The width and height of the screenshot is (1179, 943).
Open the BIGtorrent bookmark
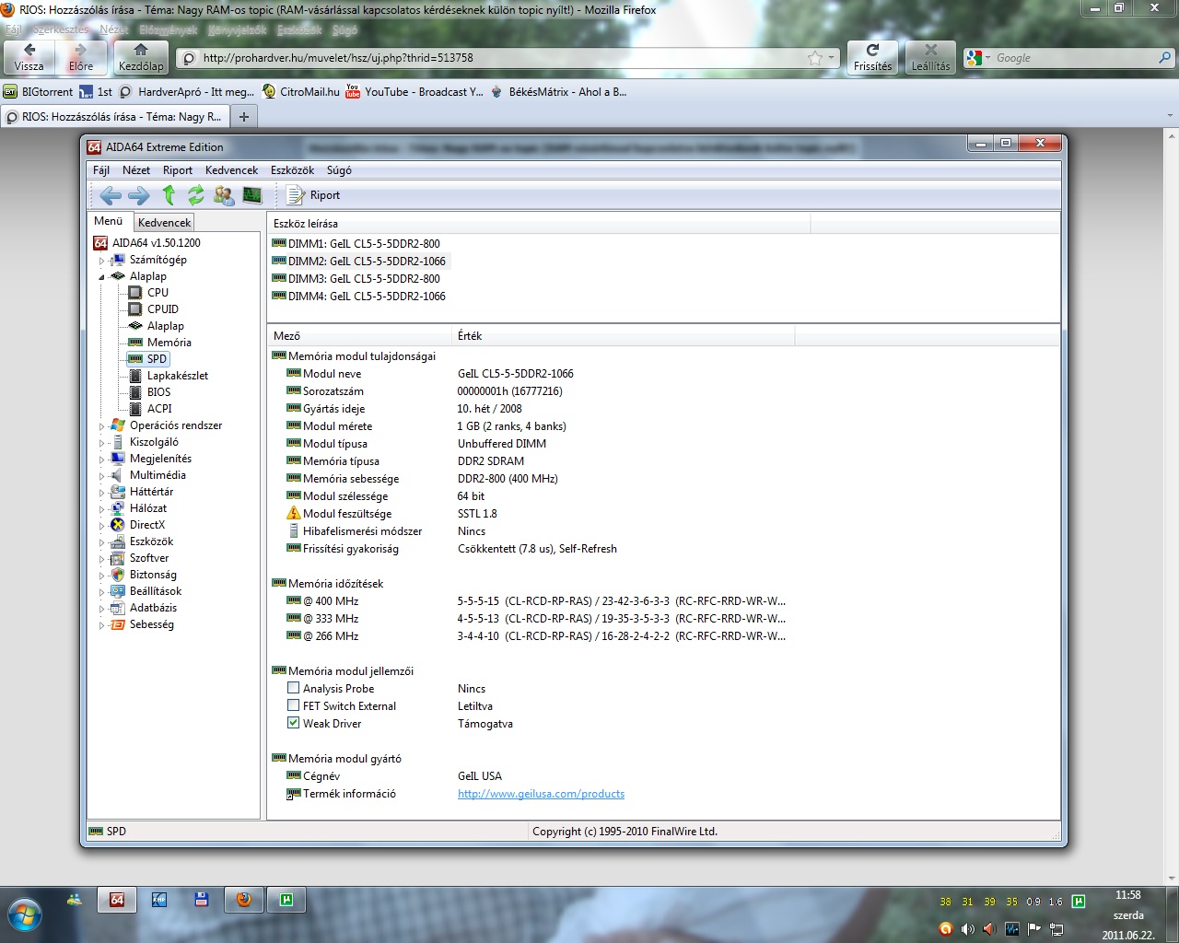(x=38, y=92)
